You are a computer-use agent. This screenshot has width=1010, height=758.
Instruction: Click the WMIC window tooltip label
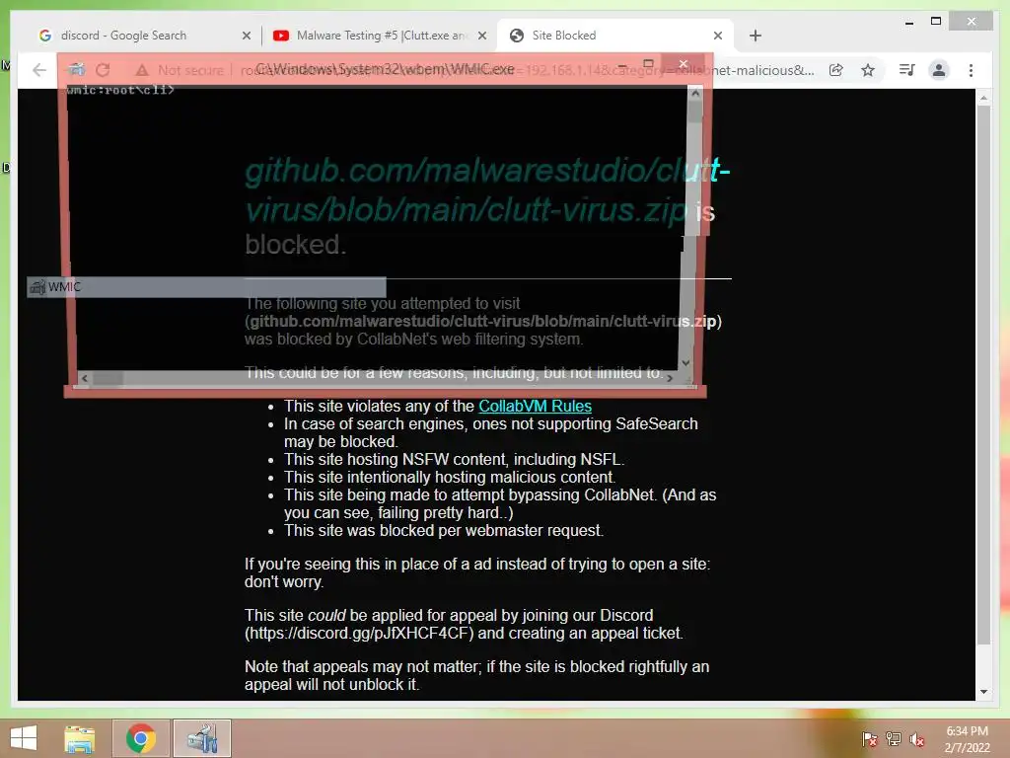206,287
